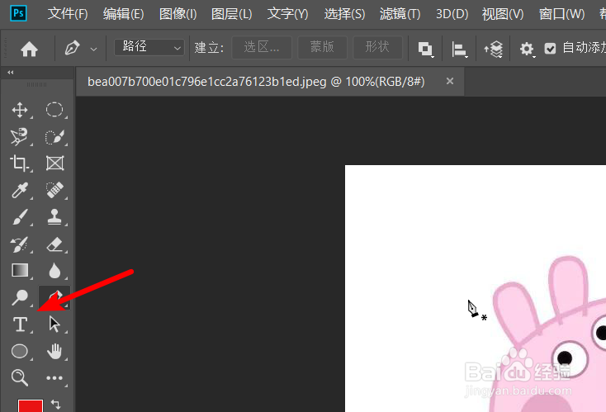This screenshot has width=606, height=412.
Task: Open the Path operations options
Action: click(x=425, y=49)
